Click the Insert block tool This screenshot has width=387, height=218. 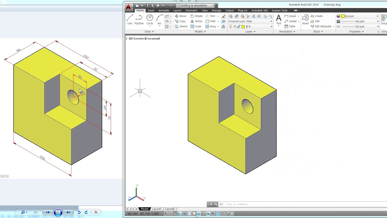305,20
